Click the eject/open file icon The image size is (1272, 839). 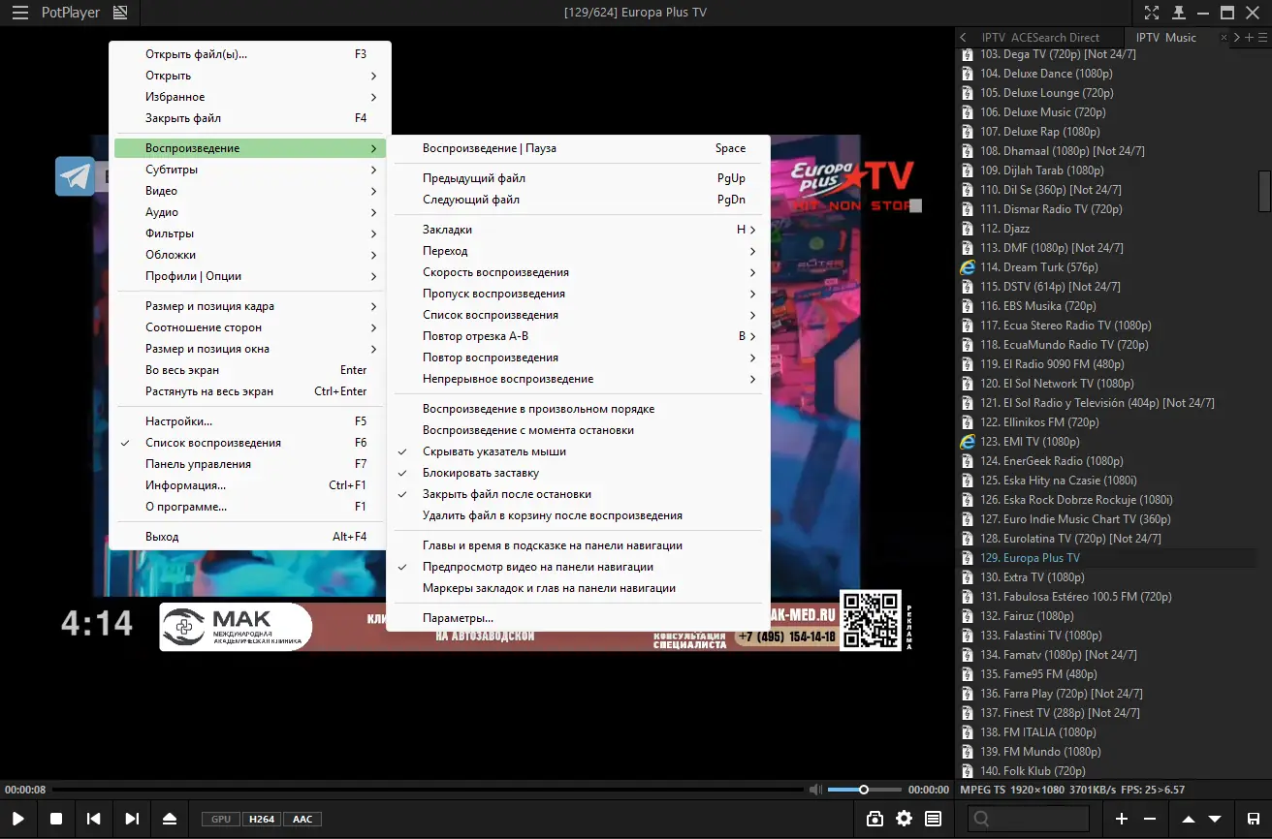(170, 819)
